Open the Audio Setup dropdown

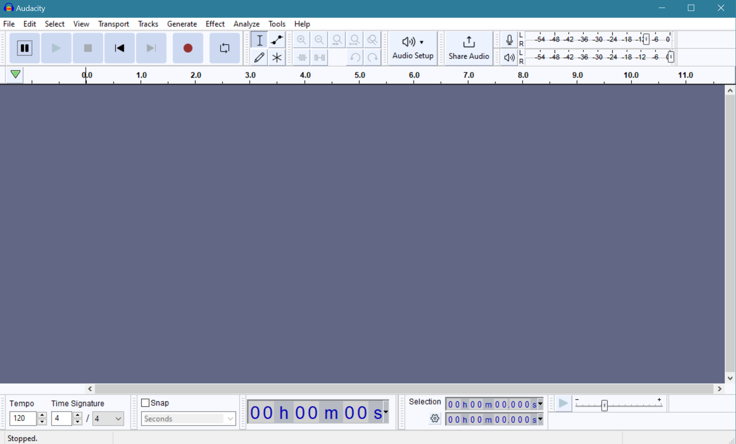coord(412,48)
